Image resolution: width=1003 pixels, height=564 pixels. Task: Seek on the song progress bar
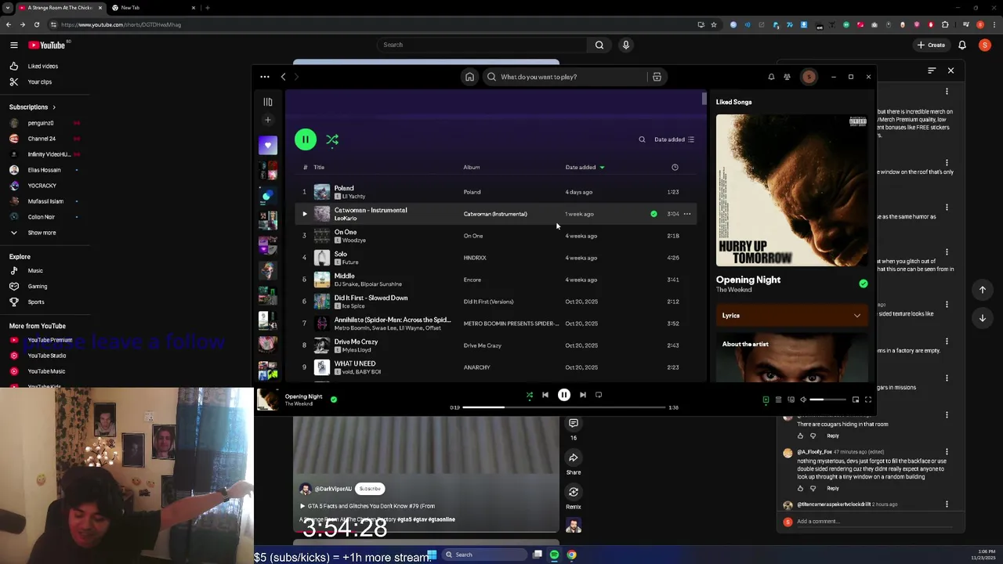(x=564, y=407)
